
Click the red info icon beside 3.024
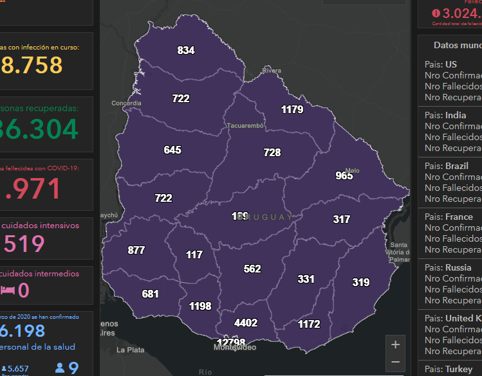pyautogui.click(x=436, y=12)
